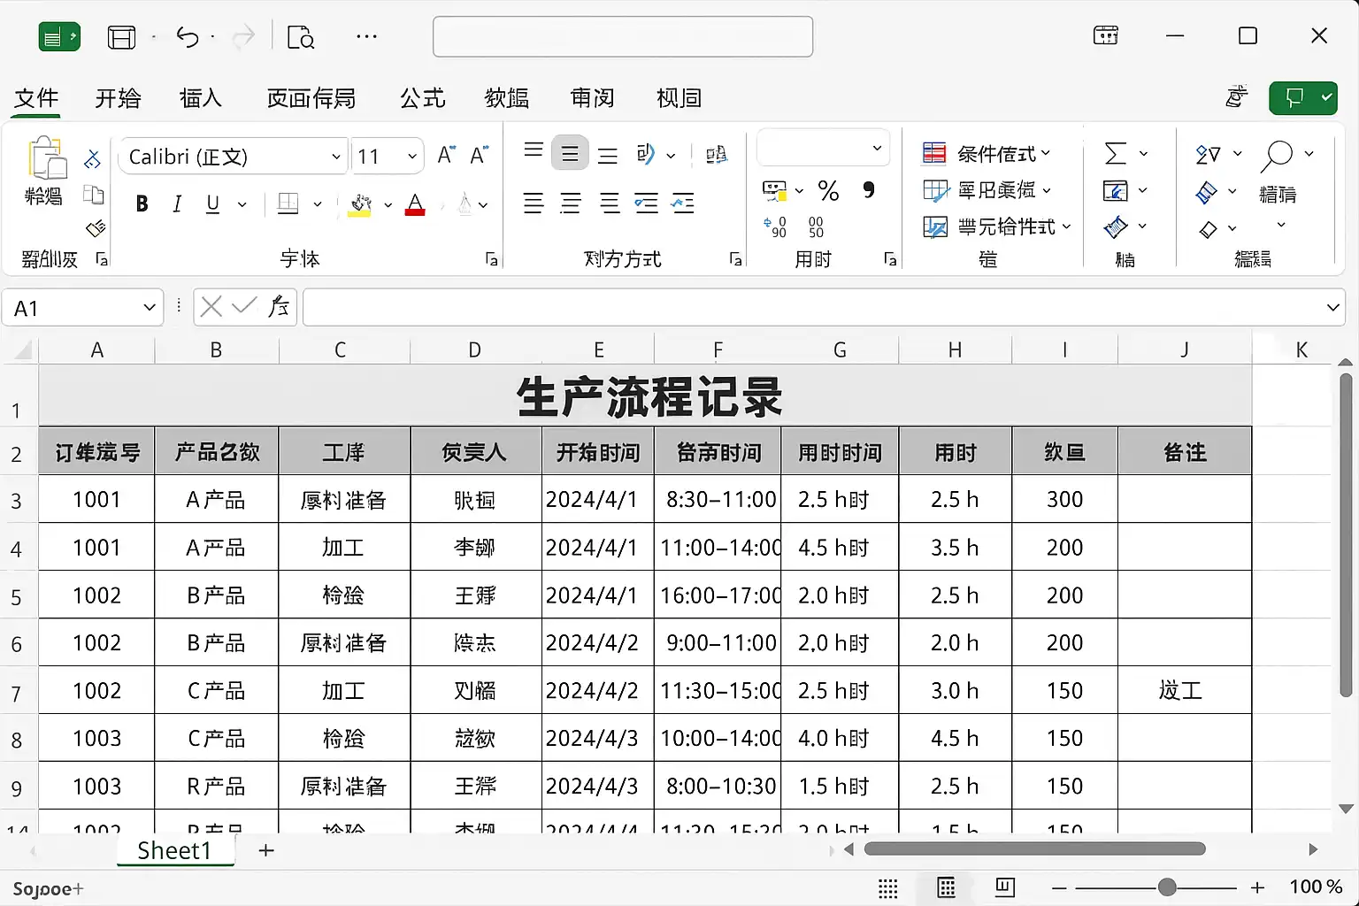
Task: Click the Paste clipboard icon
Action: 46,159
